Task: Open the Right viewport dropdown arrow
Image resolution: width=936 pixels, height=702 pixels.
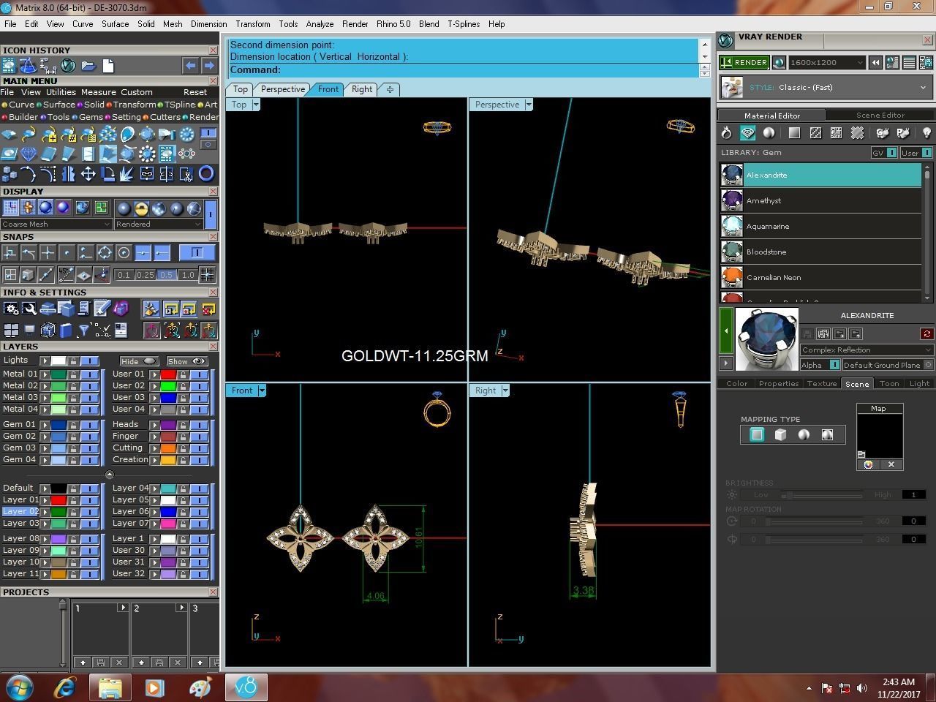Action: point(505,390)
